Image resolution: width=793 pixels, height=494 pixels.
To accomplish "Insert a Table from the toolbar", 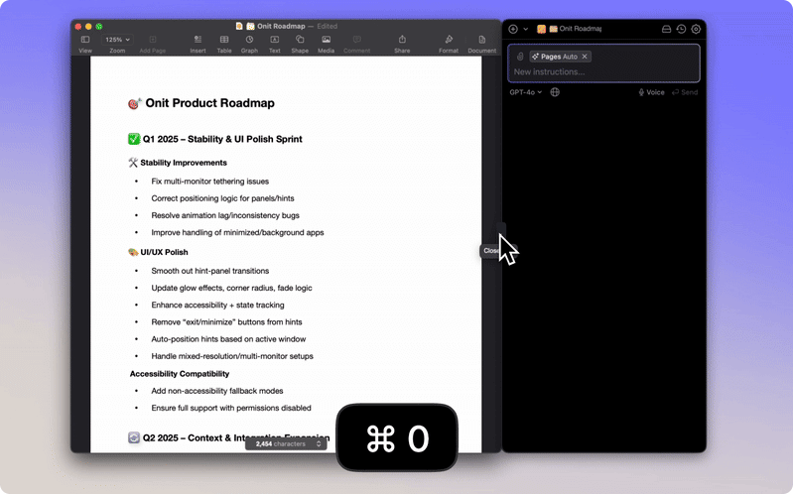I will click(x=224, y=40).
